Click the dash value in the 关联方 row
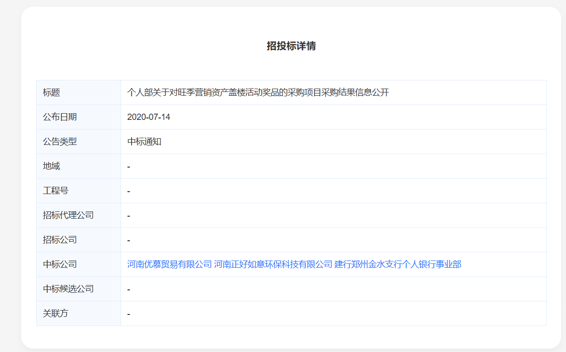This screenshot has width=566, height=352. click(129, 314)
